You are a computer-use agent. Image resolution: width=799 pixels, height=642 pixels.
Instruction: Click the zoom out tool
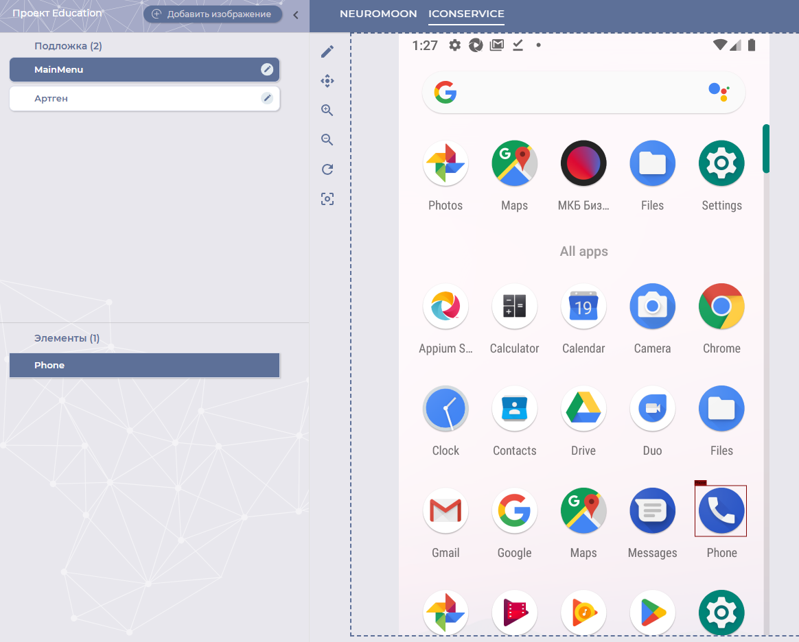tap(327, 139)
